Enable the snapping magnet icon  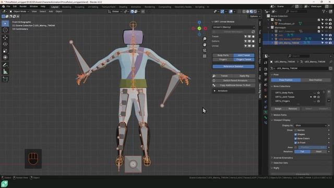coord(132,11)
